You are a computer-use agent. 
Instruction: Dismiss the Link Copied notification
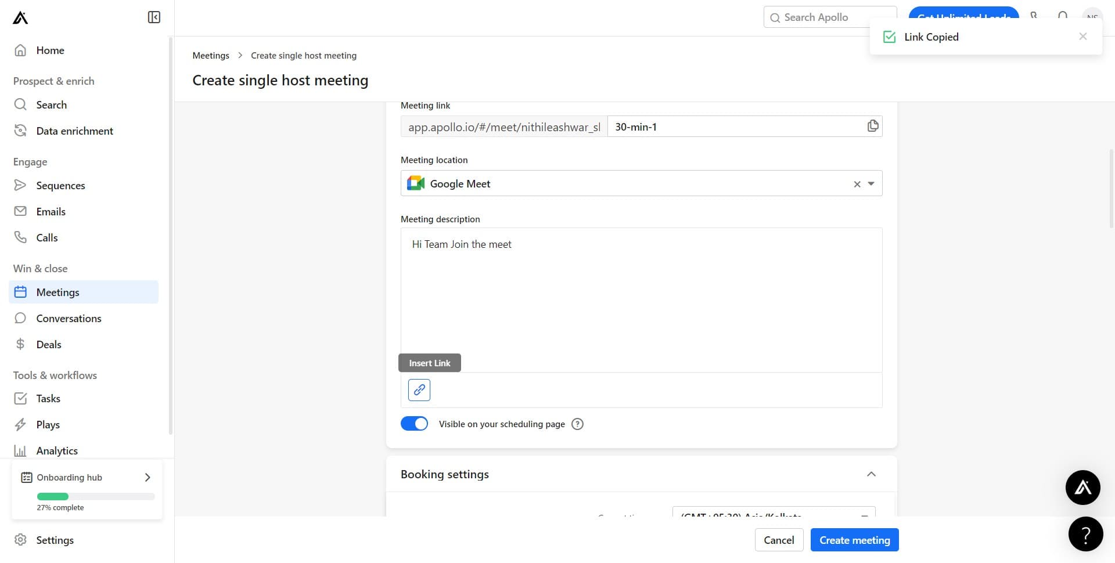1082,37
